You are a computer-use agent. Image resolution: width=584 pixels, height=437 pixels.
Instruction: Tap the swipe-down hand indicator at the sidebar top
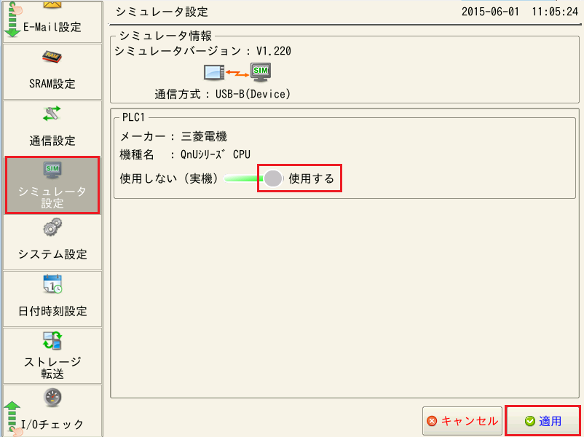click(12, 17)
